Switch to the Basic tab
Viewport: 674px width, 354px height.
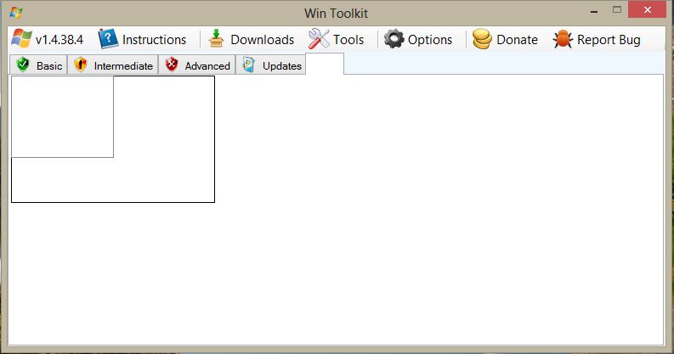(39, 65)
